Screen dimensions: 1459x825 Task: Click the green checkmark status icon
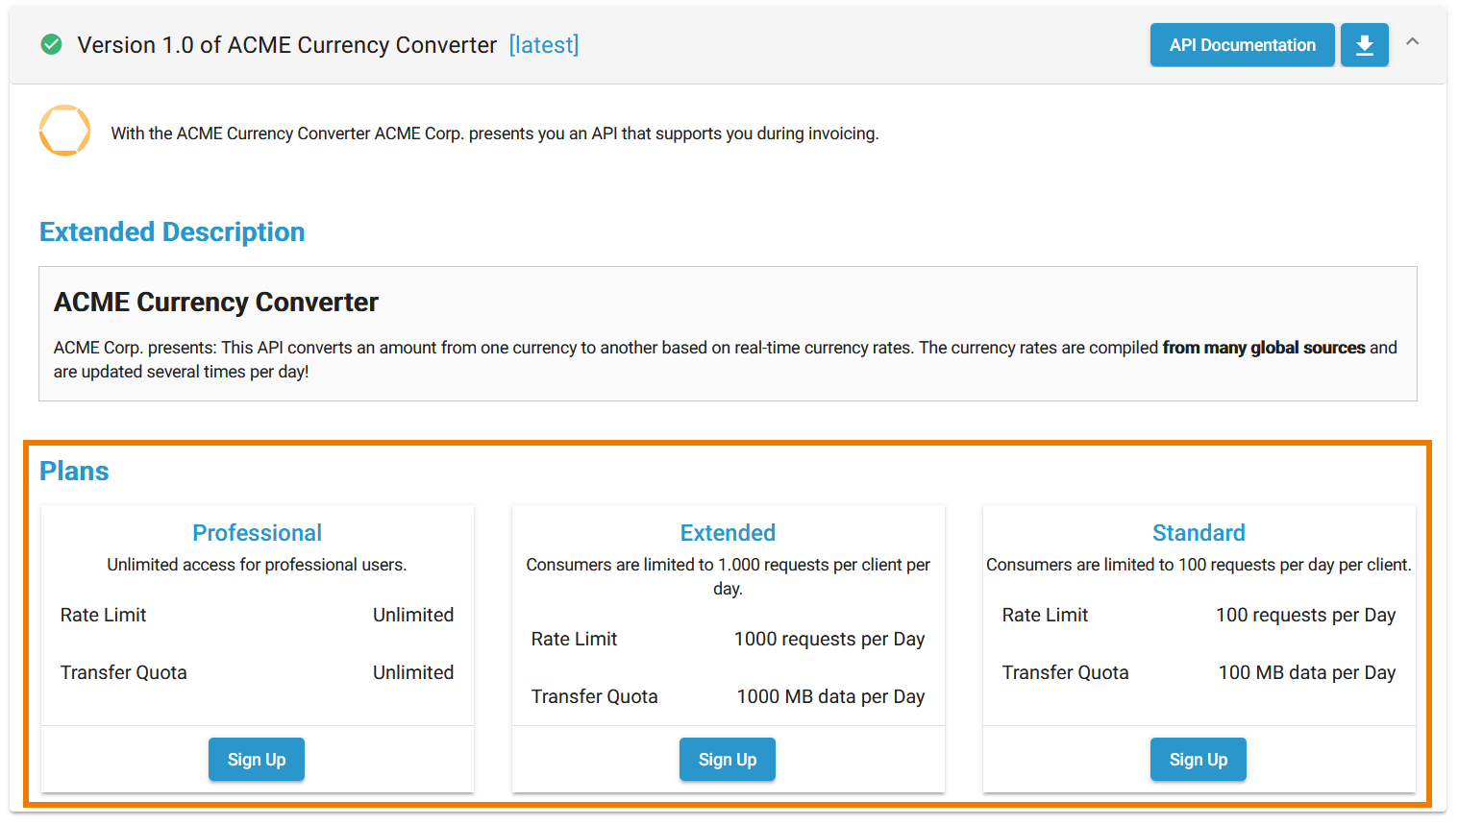coord(52,45)
